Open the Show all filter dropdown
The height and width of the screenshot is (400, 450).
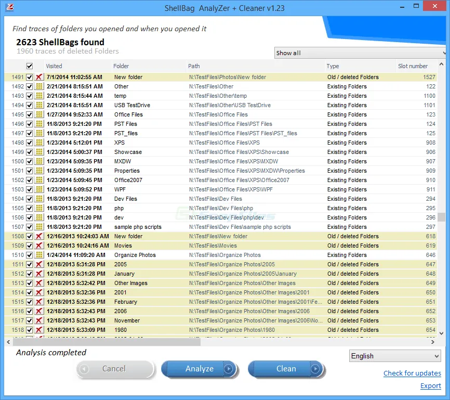(360, 53)
